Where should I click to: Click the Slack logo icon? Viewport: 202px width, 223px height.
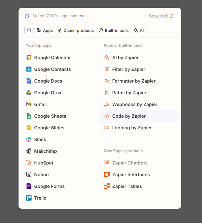tap(29, 139)
